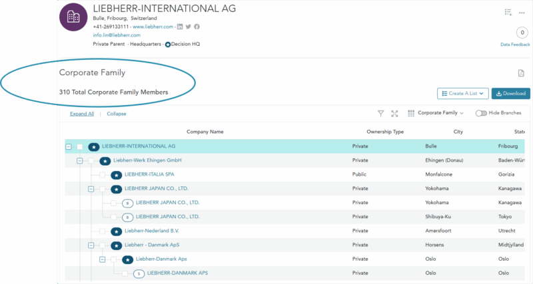
Task: Open the Twitter profile icon
Action: (x=188, y=27)
